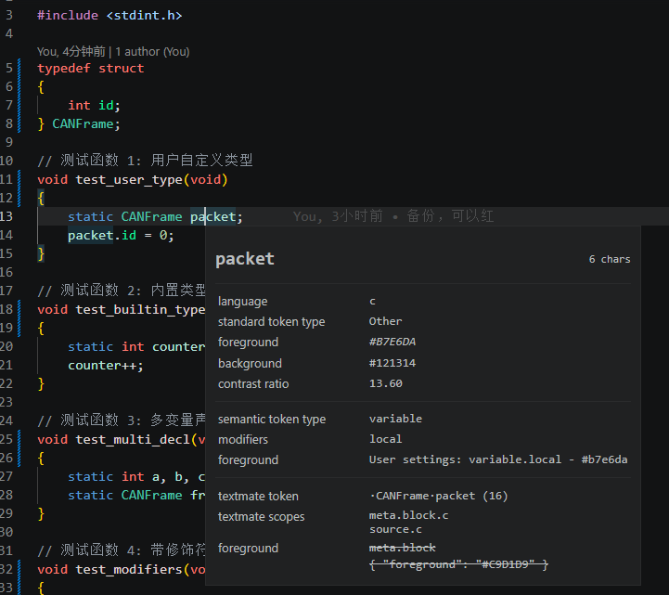Click 'void' return type on line 11

(x=53, y=180)
